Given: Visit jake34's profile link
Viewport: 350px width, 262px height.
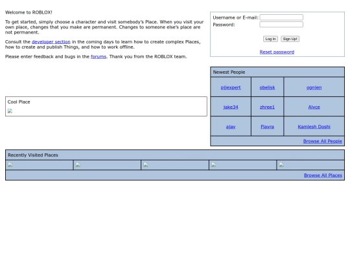Looking at the screenshot, I should pos(231,107).
